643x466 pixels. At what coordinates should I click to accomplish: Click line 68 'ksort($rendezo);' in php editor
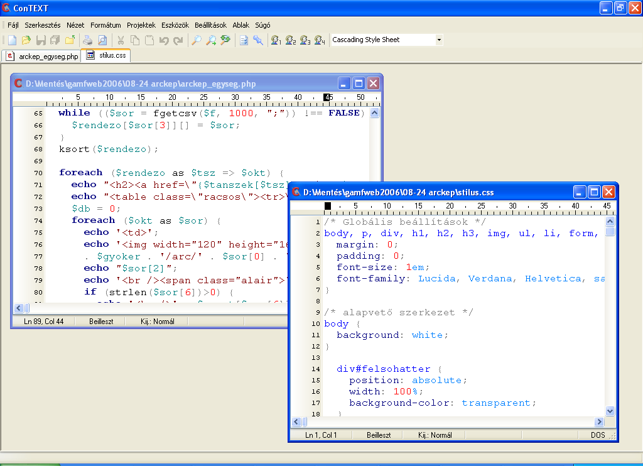point(108,149)
